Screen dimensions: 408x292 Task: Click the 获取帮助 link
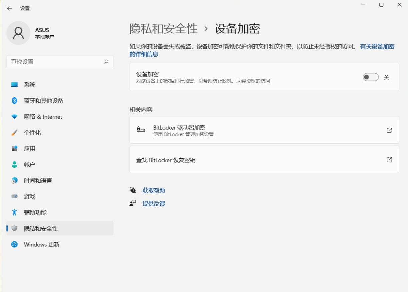point(153,191)
